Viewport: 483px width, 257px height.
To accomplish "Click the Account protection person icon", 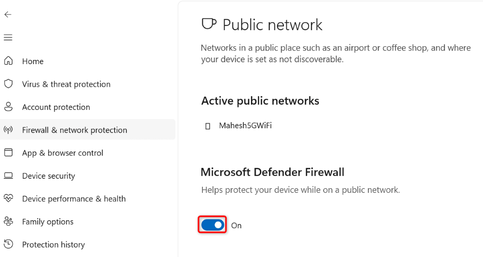I will pos(8,107).
